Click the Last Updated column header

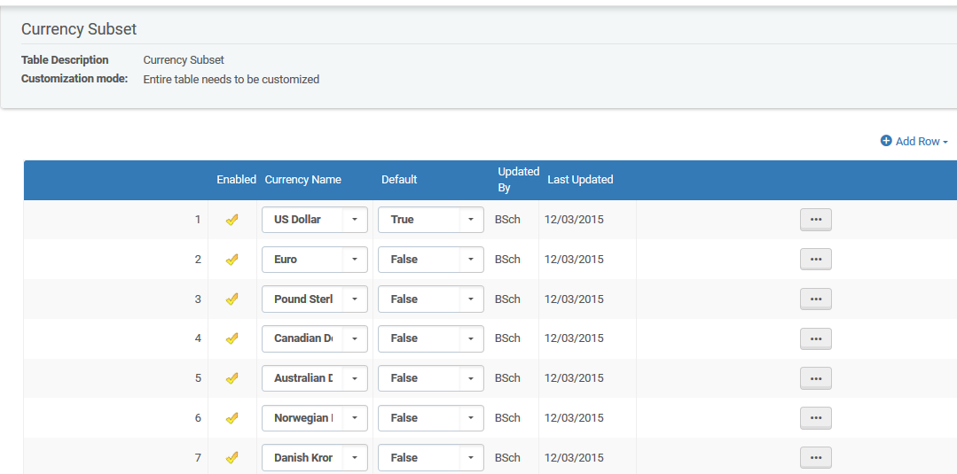pyautogui.click(x=580, y=180)
